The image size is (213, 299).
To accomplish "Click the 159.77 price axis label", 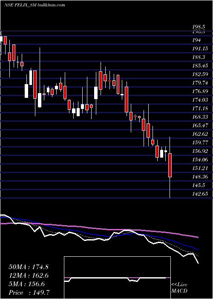I will [200, 143].
